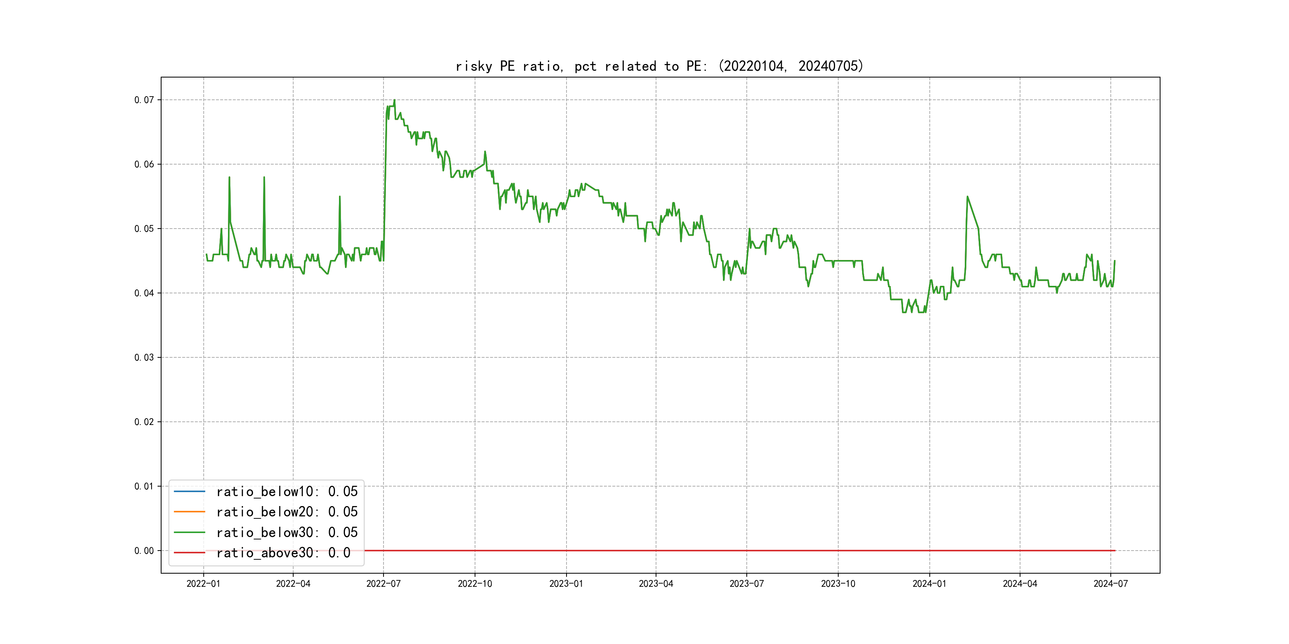The image size is (1289, 644).
Task: Select the 'ratio_below20: 0.05' legend label
Action: tap(287, 512)
